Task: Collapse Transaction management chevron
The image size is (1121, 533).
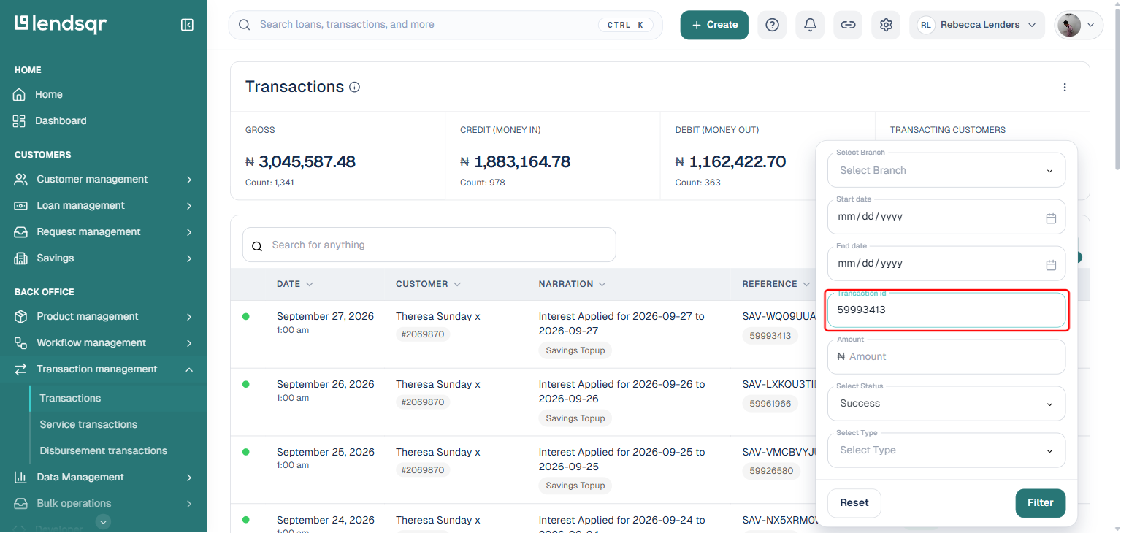Action: click(189, 369)
